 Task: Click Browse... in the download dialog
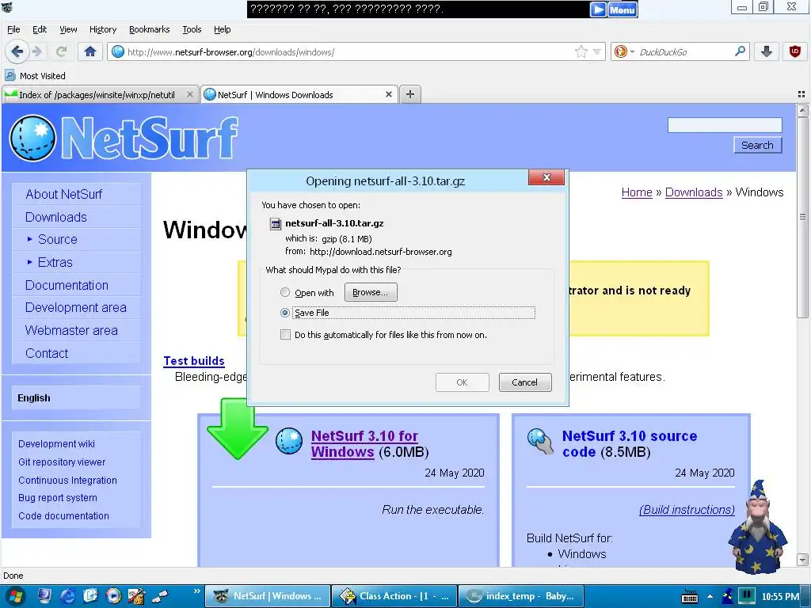tap(371, 292)
